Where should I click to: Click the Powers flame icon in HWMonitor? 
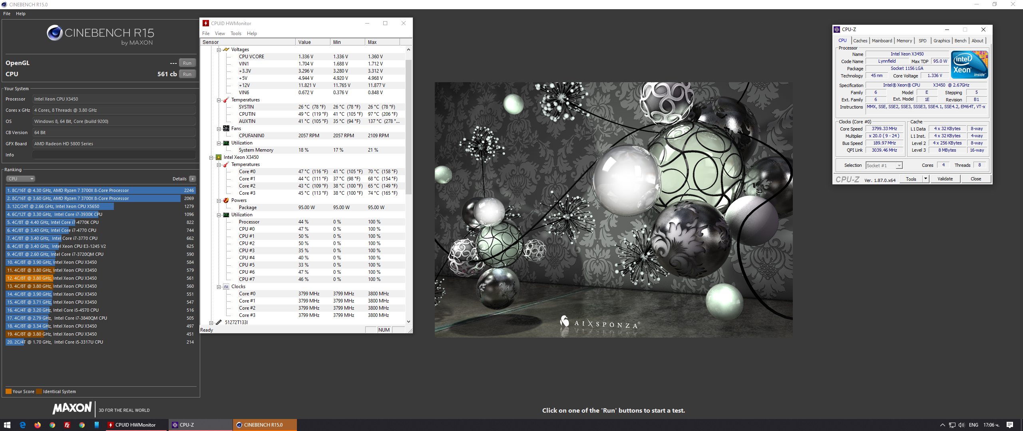226,200
